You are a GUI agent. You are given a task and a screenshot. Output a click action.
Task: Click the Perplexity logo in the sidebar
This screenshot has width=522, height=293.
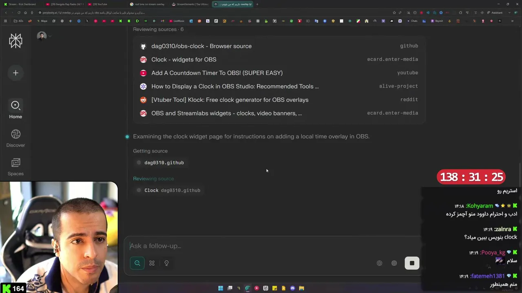tap(15, 40)
